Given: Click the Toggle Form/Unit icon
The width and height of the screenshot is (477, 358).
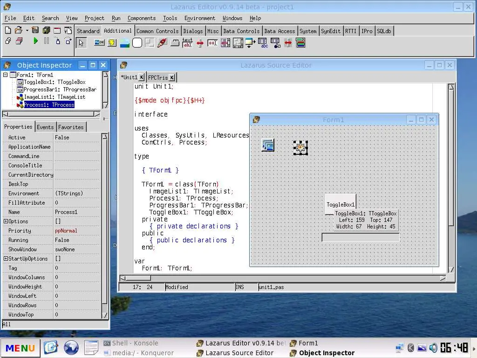Looking at the screenshot, I should (68, 30).
